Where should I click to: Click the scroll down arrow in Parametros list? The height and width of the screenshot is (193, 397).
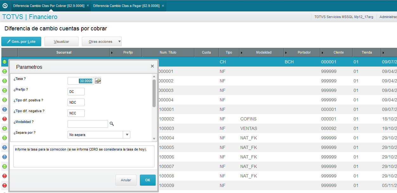click(x=154, y=139)
